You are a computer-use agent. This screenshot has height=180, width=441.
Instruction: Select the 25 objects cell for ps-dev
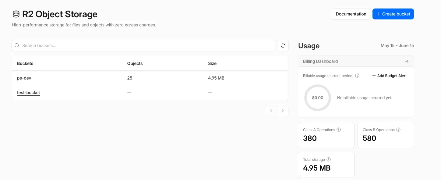(x=130, y=78)
